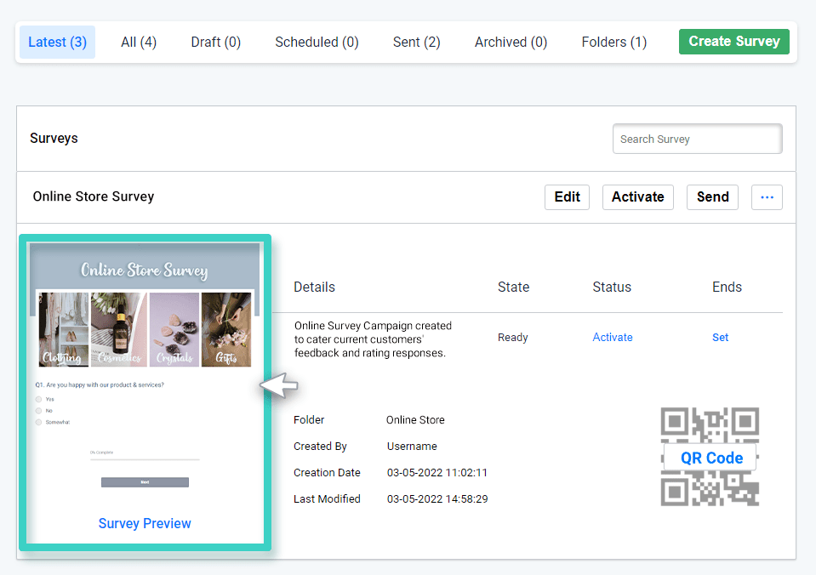Send the Online Store Survey
Screen dimensions: 816x575
click(712, 196)
